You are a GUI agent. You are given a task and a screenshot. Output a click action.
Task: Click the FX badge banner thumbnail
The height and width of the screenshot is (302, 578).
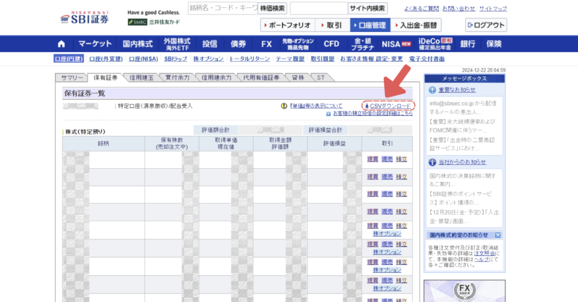[465, 291]
